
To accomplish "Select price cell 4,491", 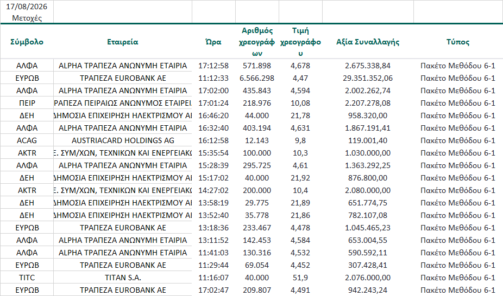I will (300, 290).
